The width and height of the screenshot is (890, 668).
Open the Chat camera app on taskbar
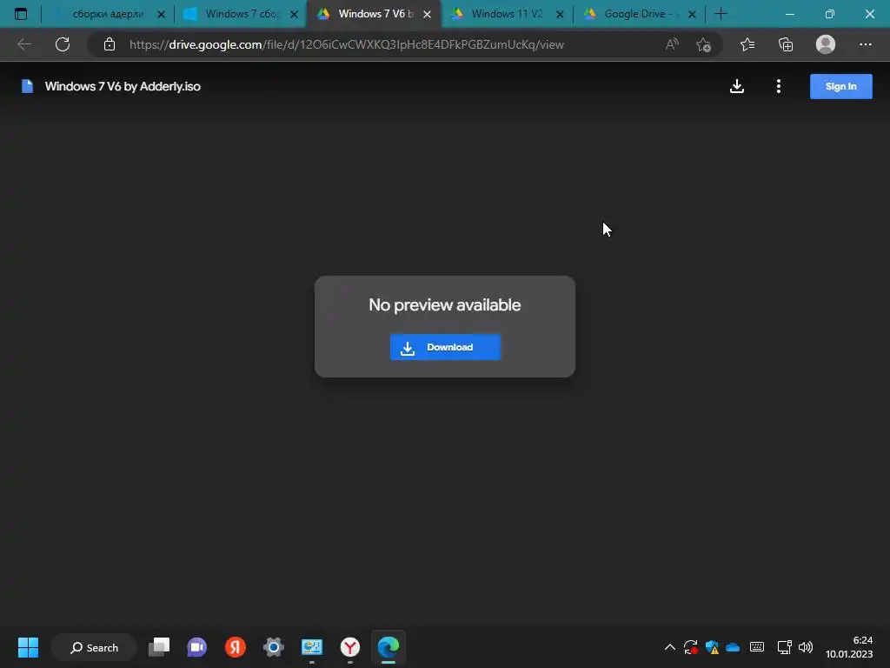[x=197, y=647]
